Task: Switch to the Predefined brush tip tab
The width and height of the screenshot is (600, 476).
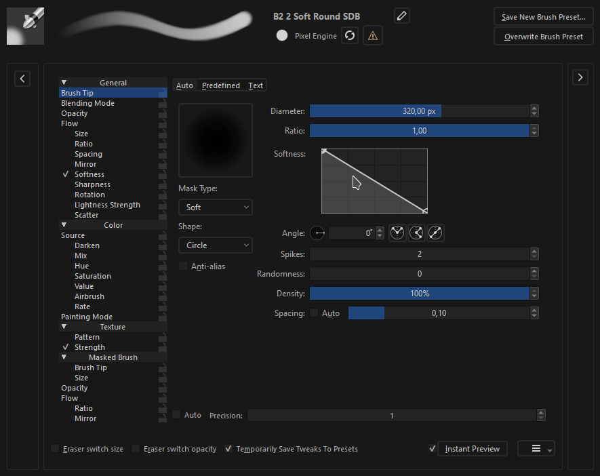Action: [221, 85]
